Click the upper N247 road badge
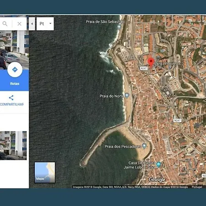206x206 pixels. (144, 68)
